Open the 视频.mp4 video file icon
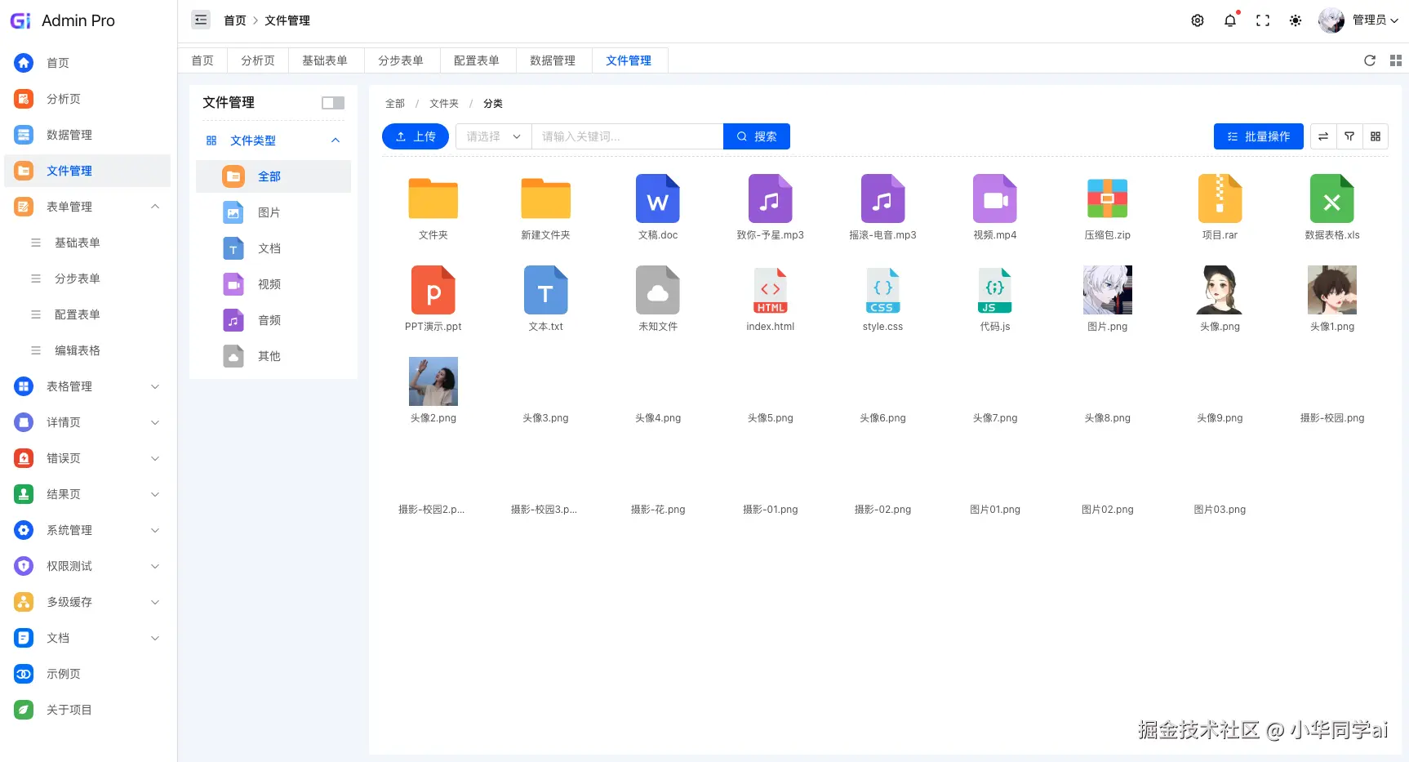 point(995,198)
